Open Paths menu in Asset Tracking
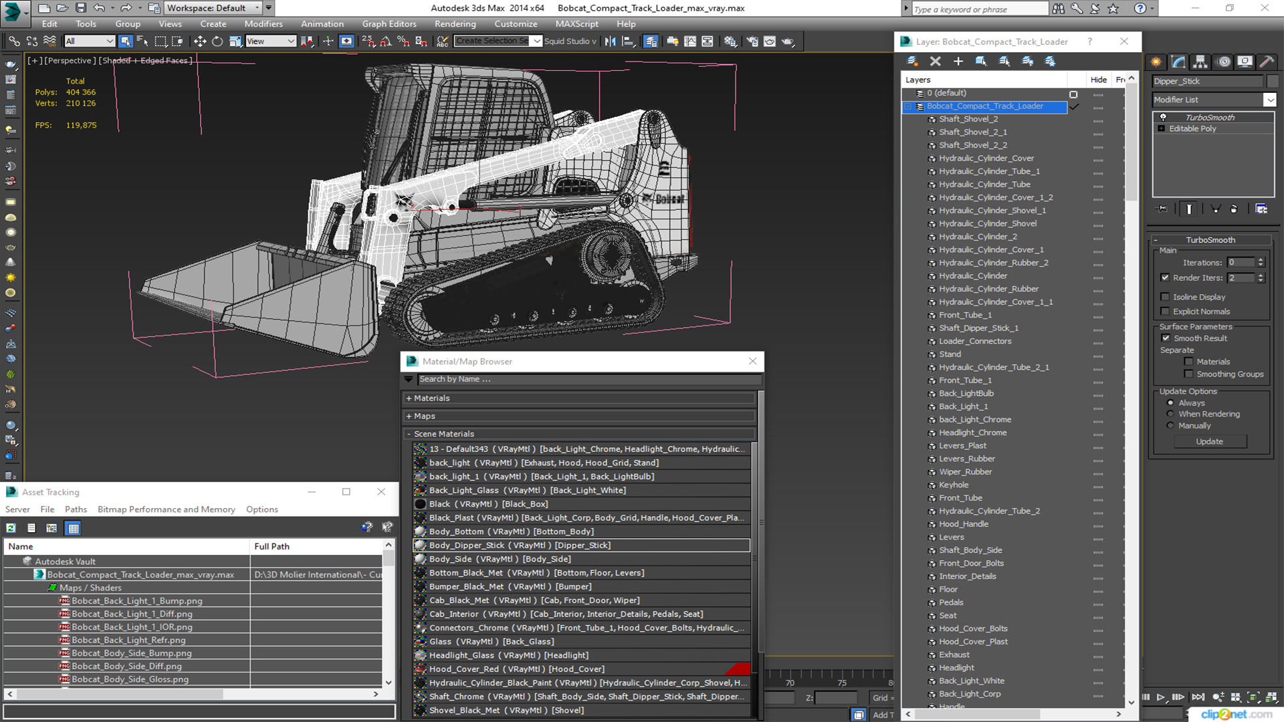The image size is (1284, 722). (x=76, y=509)
